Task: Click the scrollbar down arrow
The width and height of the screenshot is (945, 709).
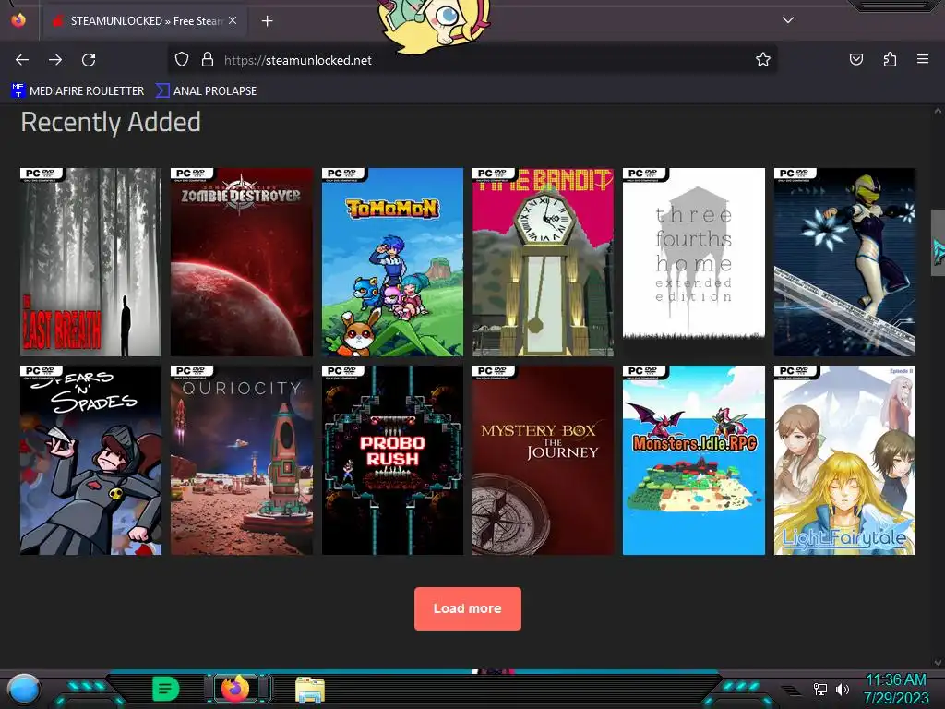Action: point(938,662)
